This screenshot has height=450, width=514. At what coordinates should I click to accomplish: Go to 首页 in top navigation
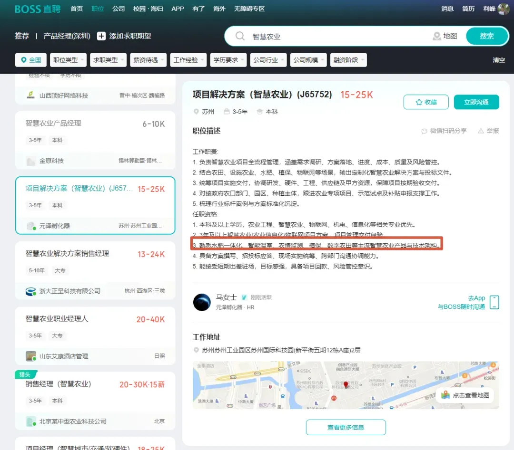tap(77, 9)
